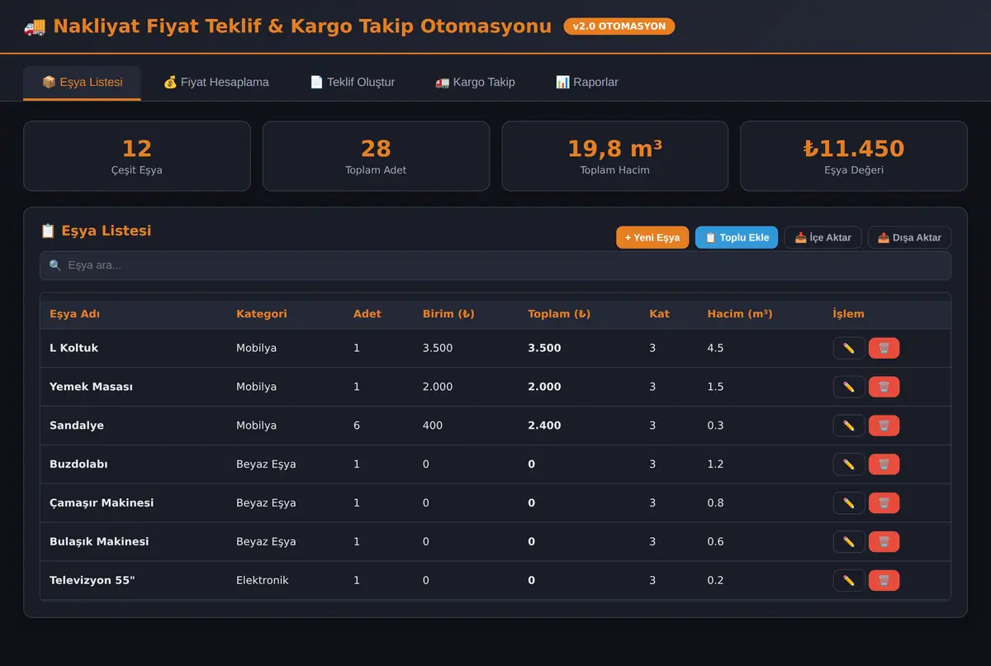Click the Toplu Ekle button
This screenshot has width=991, height=666.
pos(737,238)
